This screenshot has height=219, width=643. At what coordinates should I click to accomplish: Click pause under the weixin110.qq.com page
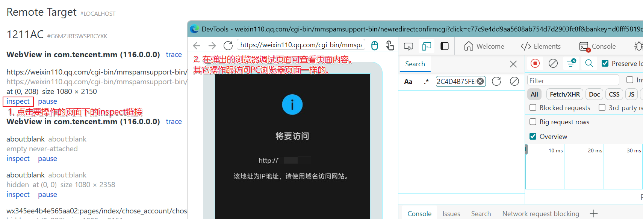click(x=47, y=101)
